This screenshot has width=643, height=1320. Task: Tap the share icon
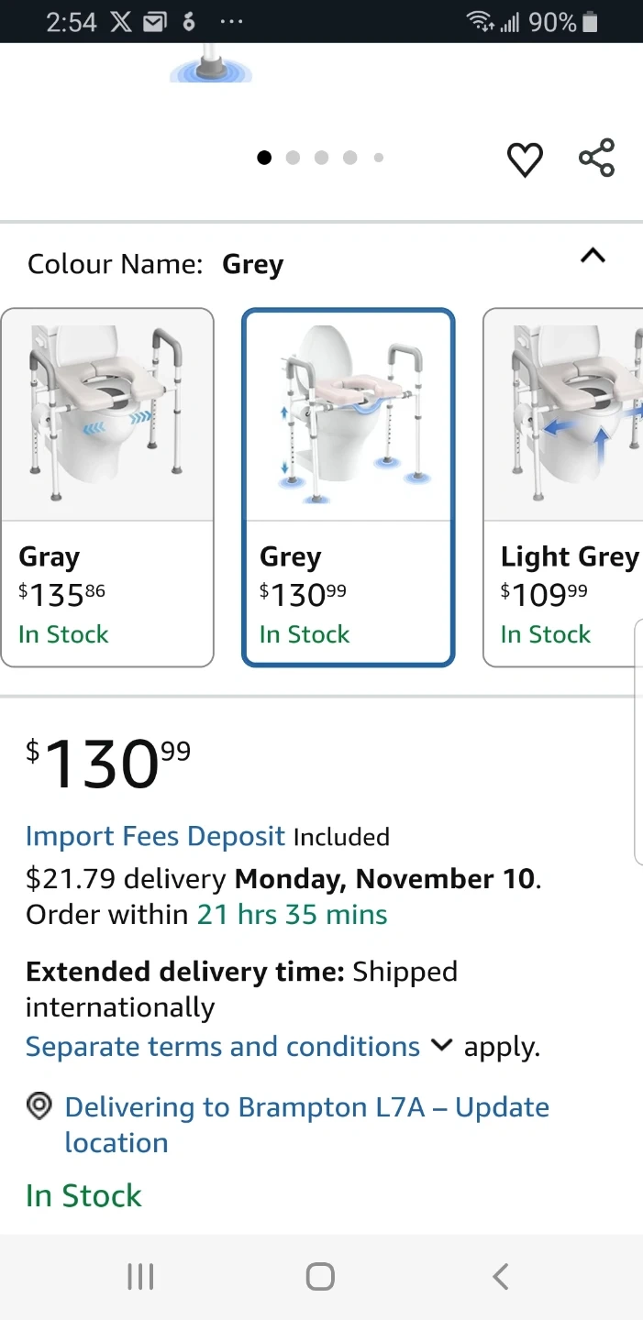(596, 158)
